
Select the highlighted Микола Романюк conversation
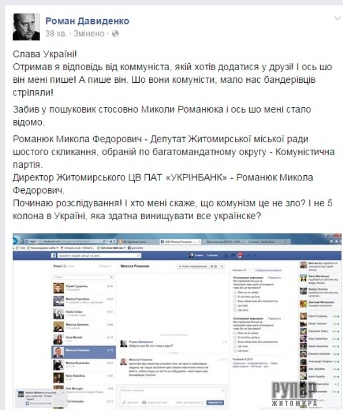coord(83,352)
